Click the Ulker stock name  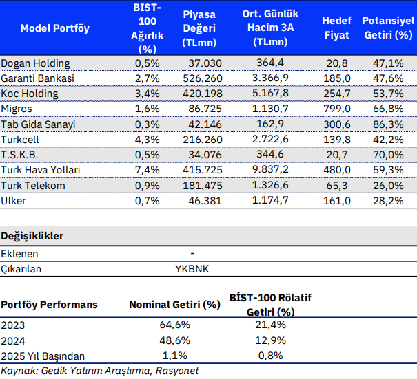point(14,200)
